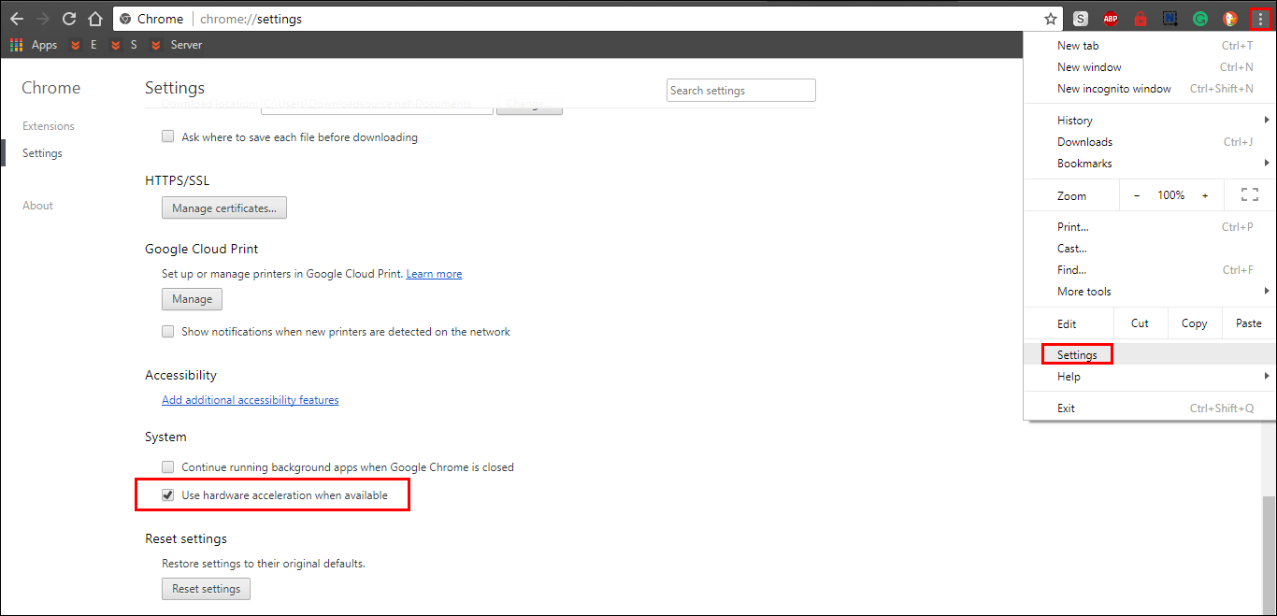Increase zoom with the plus button
The height and width of the screenshot is (616, 1277).
[1205, 195]
